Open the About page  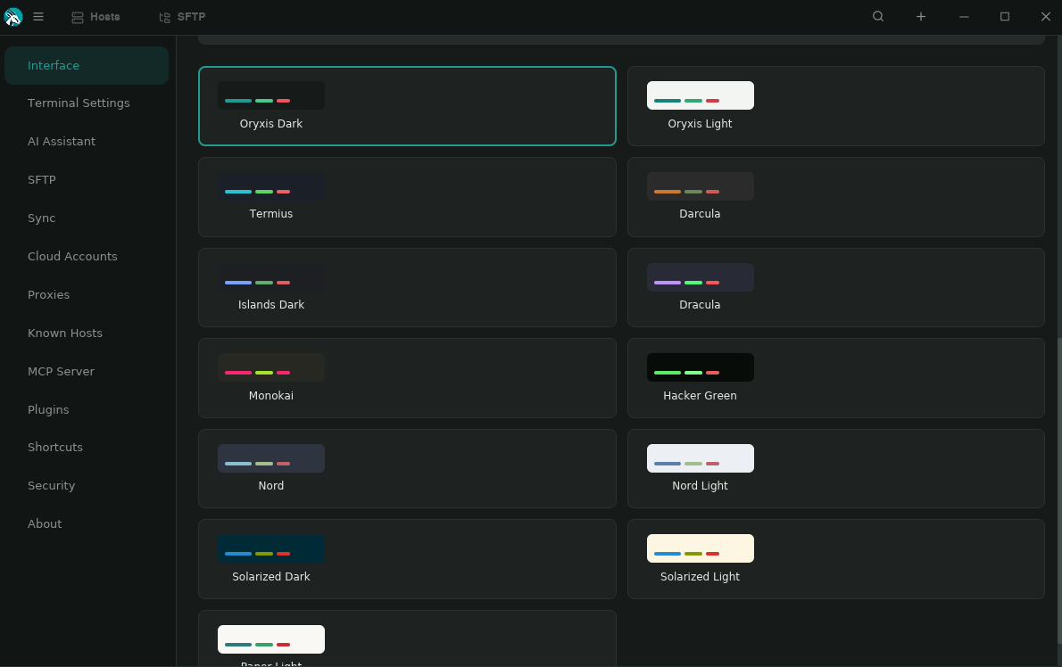[87, 524]
